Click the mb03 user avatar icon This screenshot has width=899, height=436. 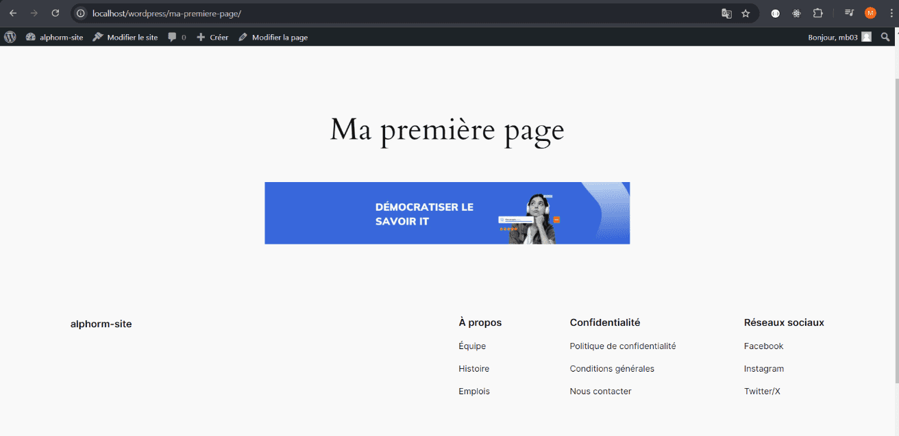point(867,37)
